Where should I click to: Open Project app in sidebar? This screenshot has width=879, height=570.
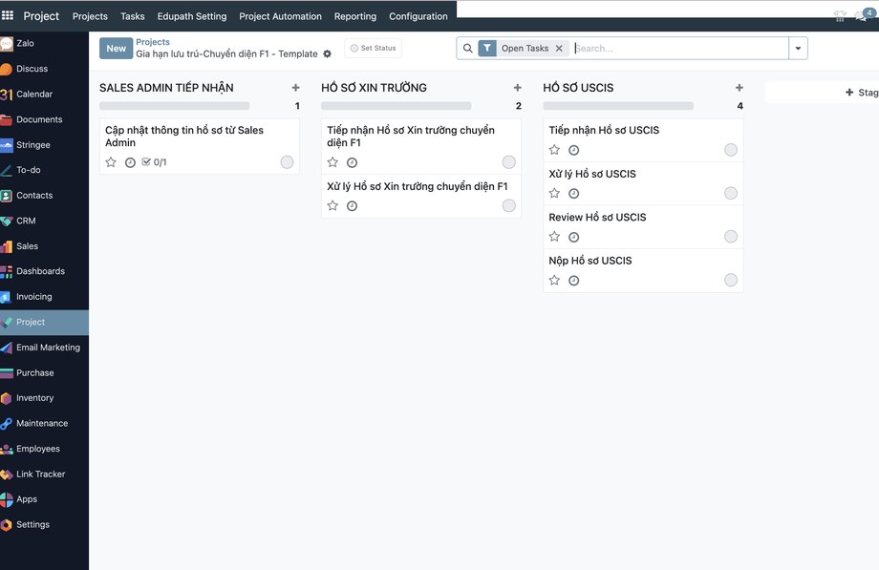click(44, 323)
